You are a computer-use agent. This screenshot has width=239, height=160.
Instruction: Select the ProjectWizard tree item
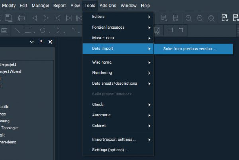tap(10, 71)
